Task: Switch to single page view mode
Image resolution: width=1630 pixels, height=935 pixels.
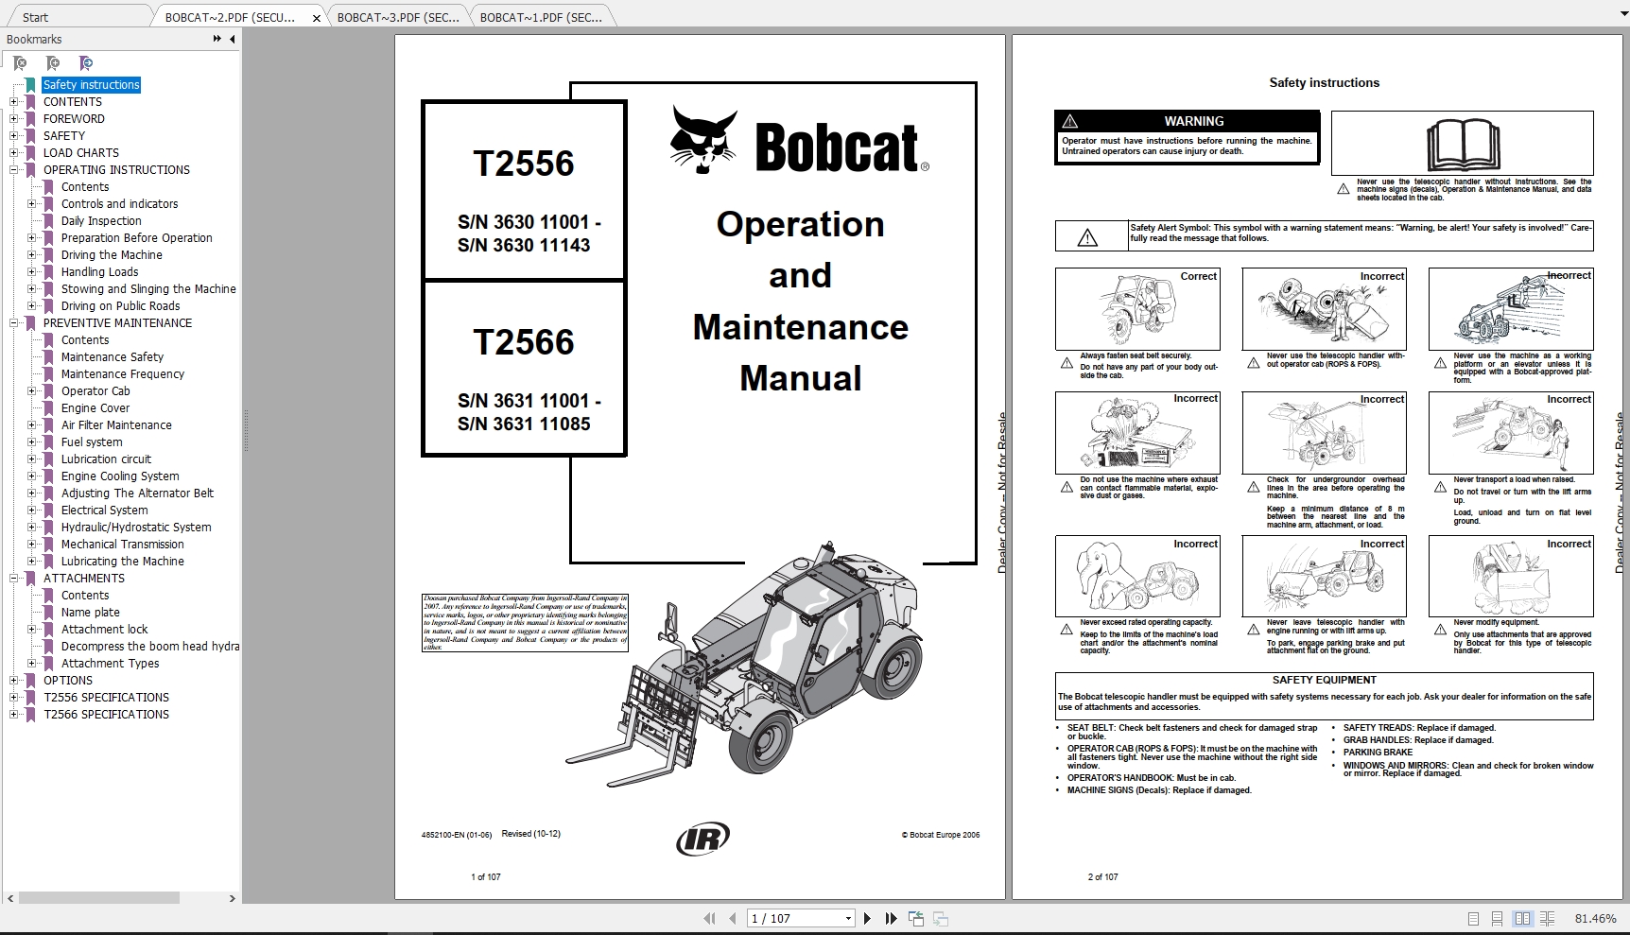Action: 1473,918
